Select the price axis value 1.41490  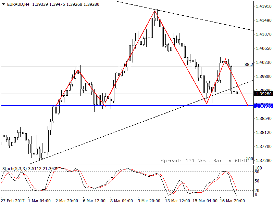click(263, 20)
